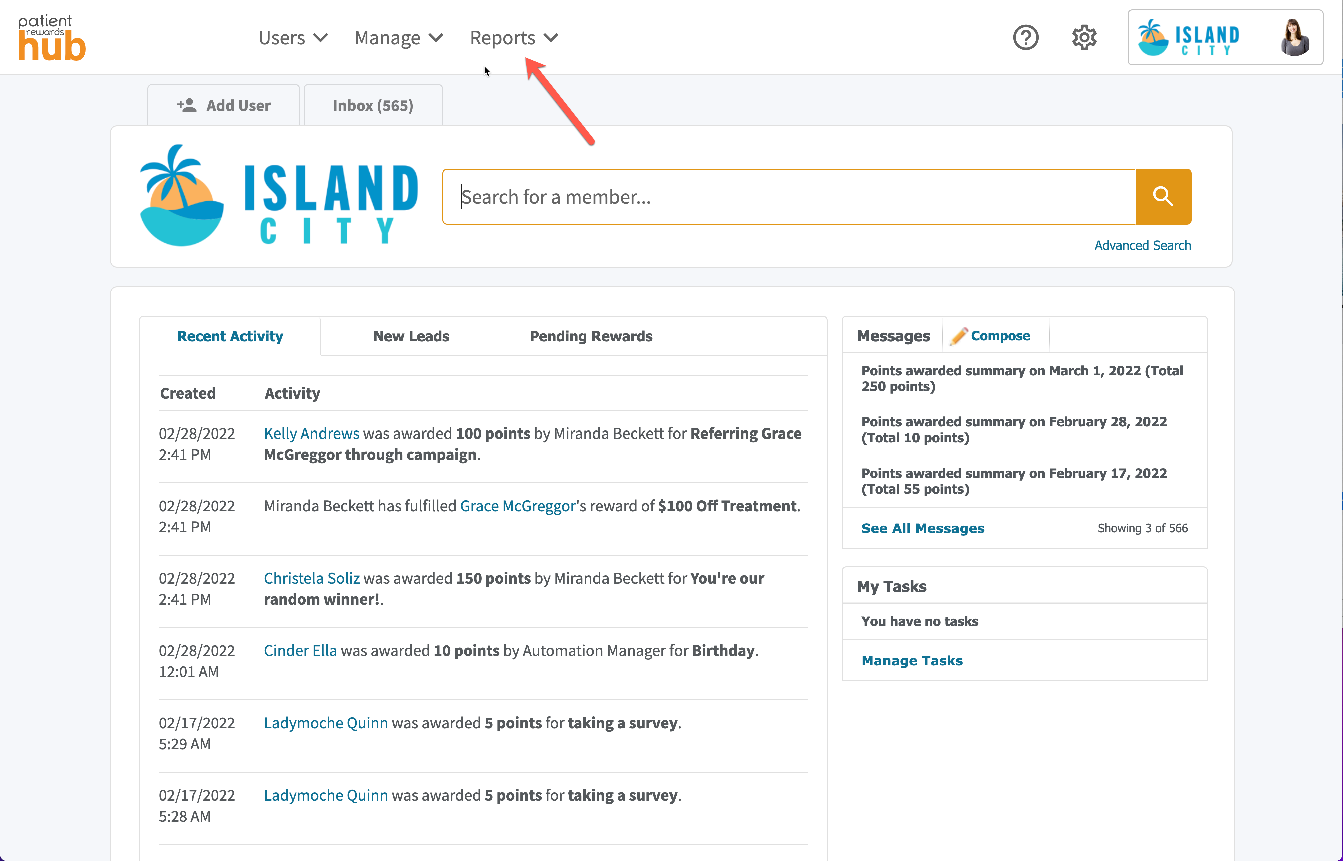Click the Compose pencil icon
1343x861 pixels.
pyautogui.click(x=959, y=336)
